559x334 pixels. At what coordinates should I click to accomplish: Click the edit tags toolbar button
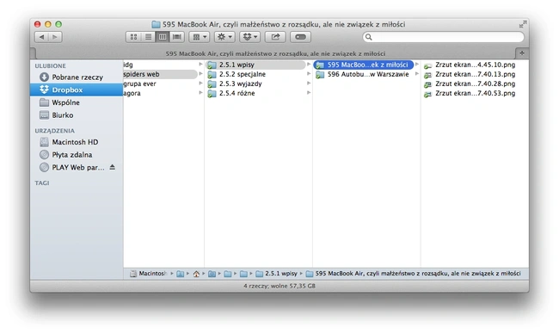click(x=300, y=37)
